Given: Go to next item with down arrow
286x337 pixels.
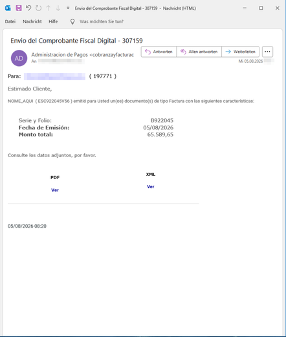Looking at the screenshot, I should point(58,8).
